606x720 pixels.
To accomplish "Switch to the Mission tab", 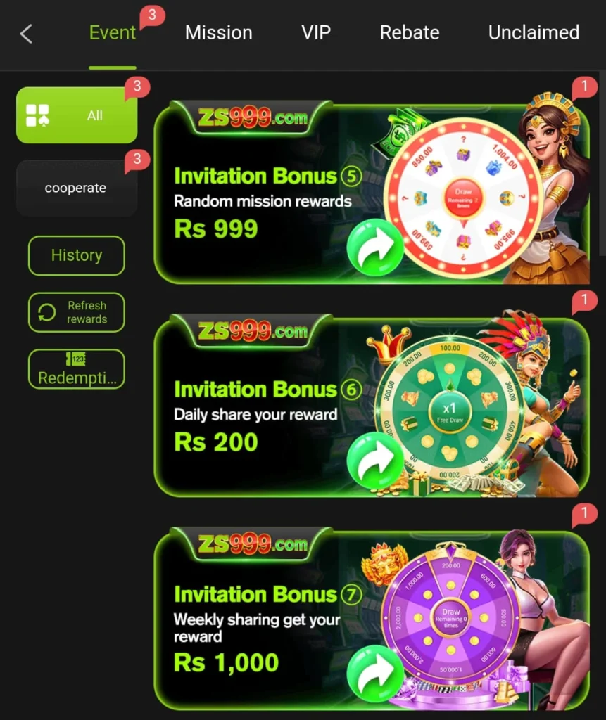I will click(x=218, y=32).
